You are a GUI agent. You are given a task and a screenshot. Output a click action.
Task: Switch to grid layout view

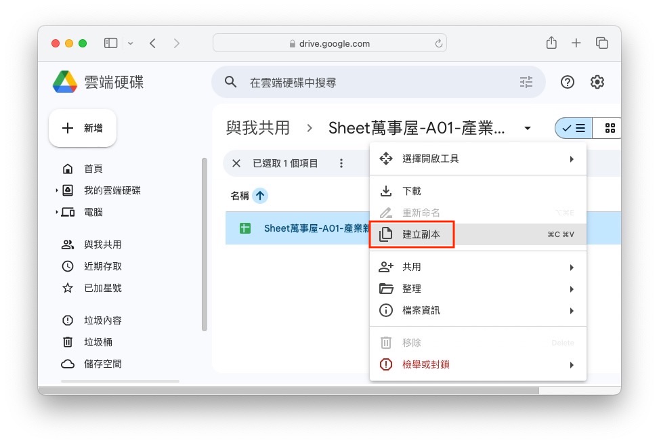click(610, 128)
